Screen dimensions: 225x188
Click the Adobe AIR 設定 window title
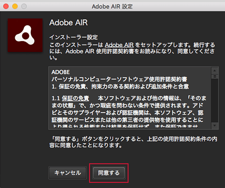coord(112,6)
